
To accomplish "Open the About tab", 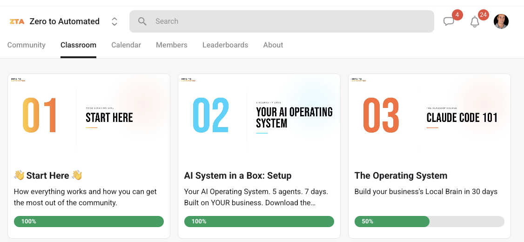I will (273, 45).
